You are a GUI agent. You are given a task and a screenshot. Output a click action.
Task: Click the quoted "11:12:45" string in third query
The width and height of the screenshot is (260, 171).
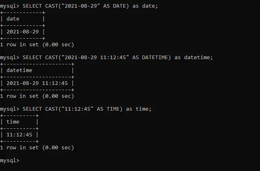(x=77, y=109)
